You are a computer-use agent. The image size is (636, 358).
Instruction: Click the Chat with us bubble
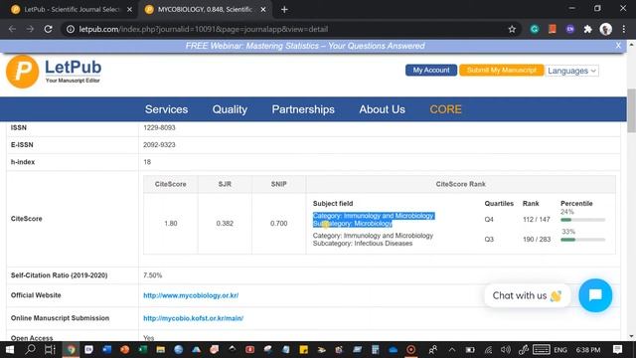coord(527,295)
